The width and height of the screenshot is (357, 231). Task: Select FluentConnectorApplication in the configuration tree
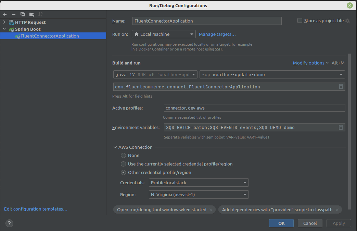(x=50, y=36)
